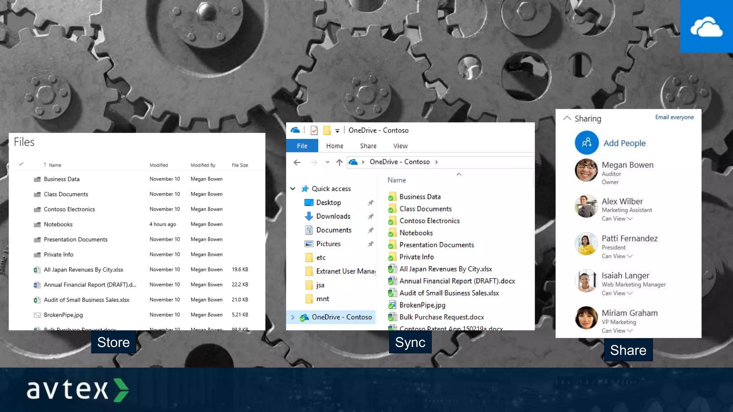Viewport: 733px width, 412px height.
Task: Click Word icon for Annual Financial Report in Files
Action: [37, 285]
